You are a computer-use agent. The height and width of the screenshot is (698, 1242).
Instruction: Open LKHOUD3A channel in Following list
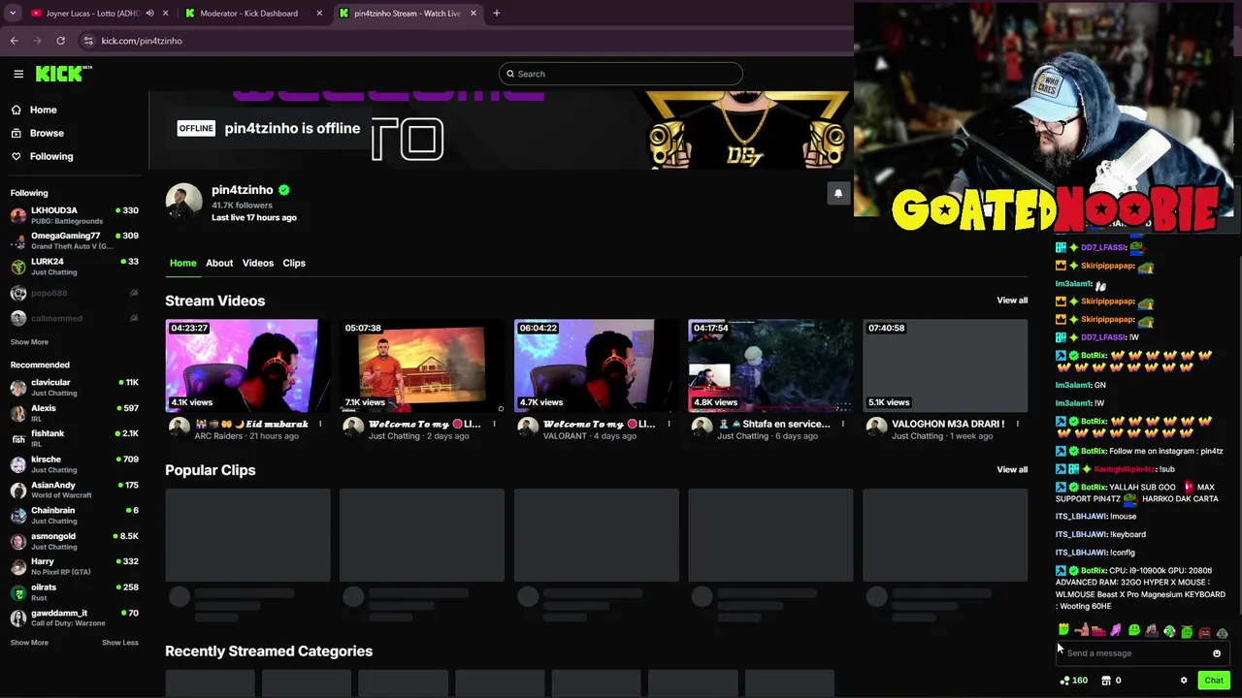point(75,215)
